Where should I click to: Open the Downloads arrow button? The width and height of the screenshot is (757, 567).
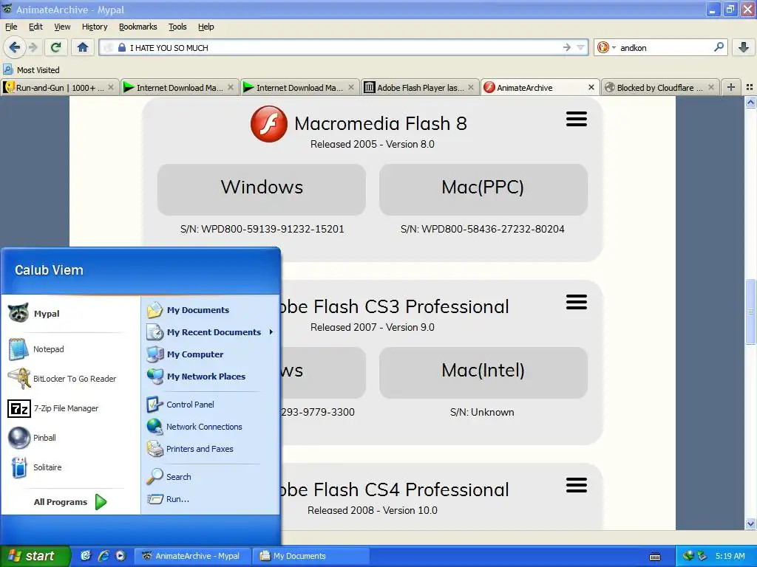(x=744, y=47)
